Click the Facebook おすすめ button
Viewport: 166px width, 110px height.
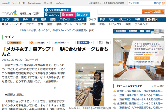coord(83,42)
